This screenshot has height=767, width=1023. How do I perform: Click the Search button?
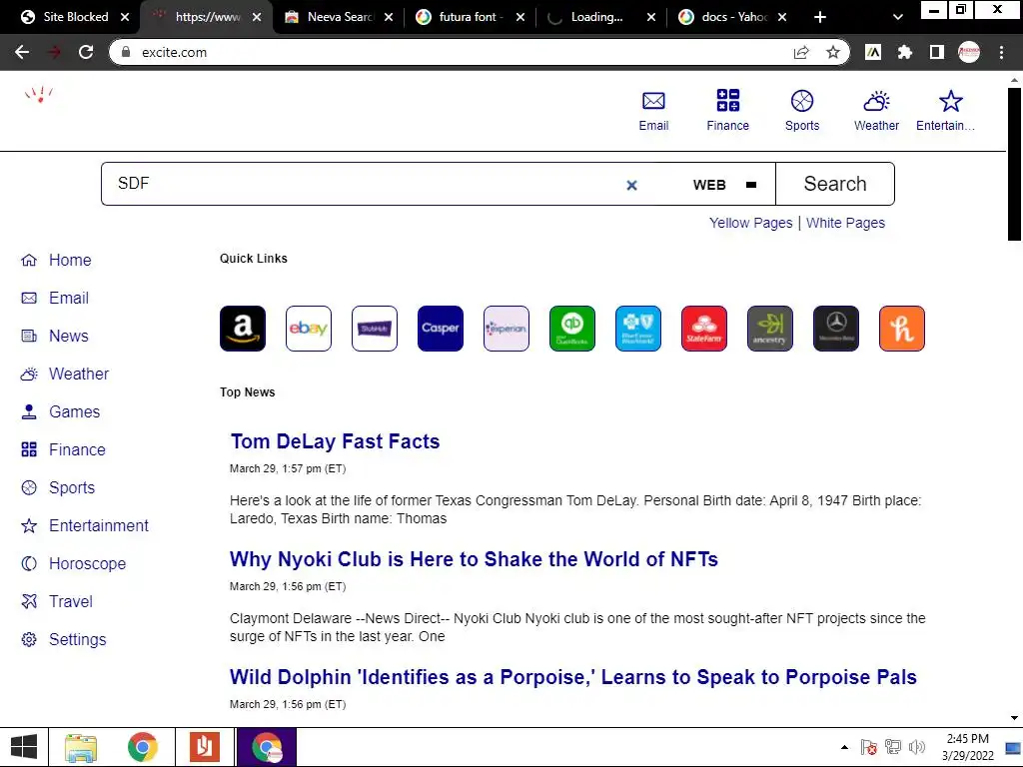(x=835, y=184)
